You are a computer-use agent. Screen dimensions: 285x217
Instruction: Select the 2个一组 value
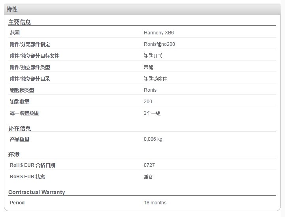[152, 113]
